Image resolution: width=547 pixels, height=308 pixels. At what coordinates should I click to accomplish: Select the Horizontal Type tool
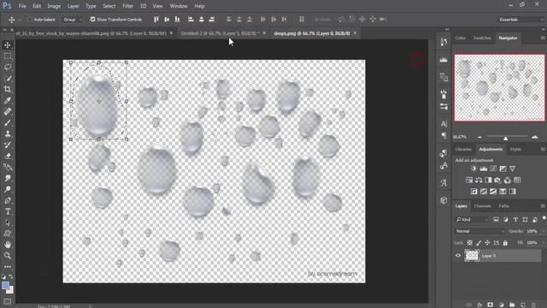pos(8,211)
